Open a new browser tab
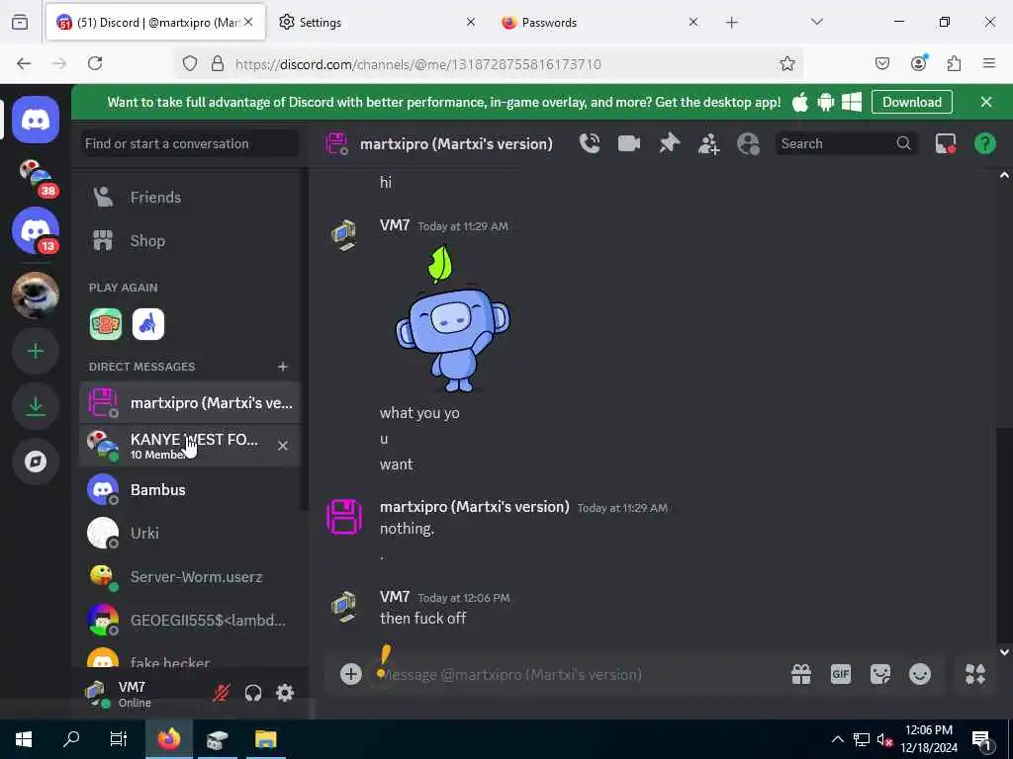The width and height of the screenshot is (1013, 759). (731, 23)
